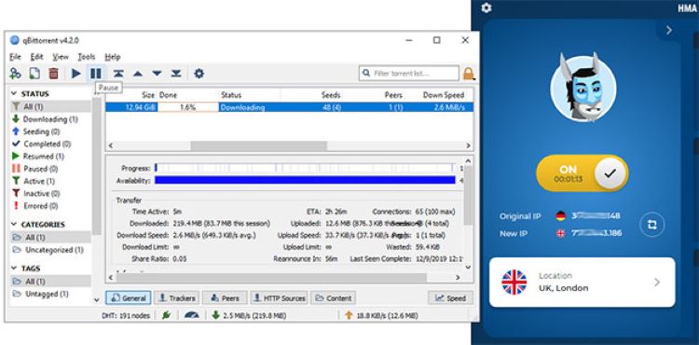Image resolution: width=699 pixels, height=345 pixels.
Task: Open HMA settings gear icon
Action: [487, 8]
